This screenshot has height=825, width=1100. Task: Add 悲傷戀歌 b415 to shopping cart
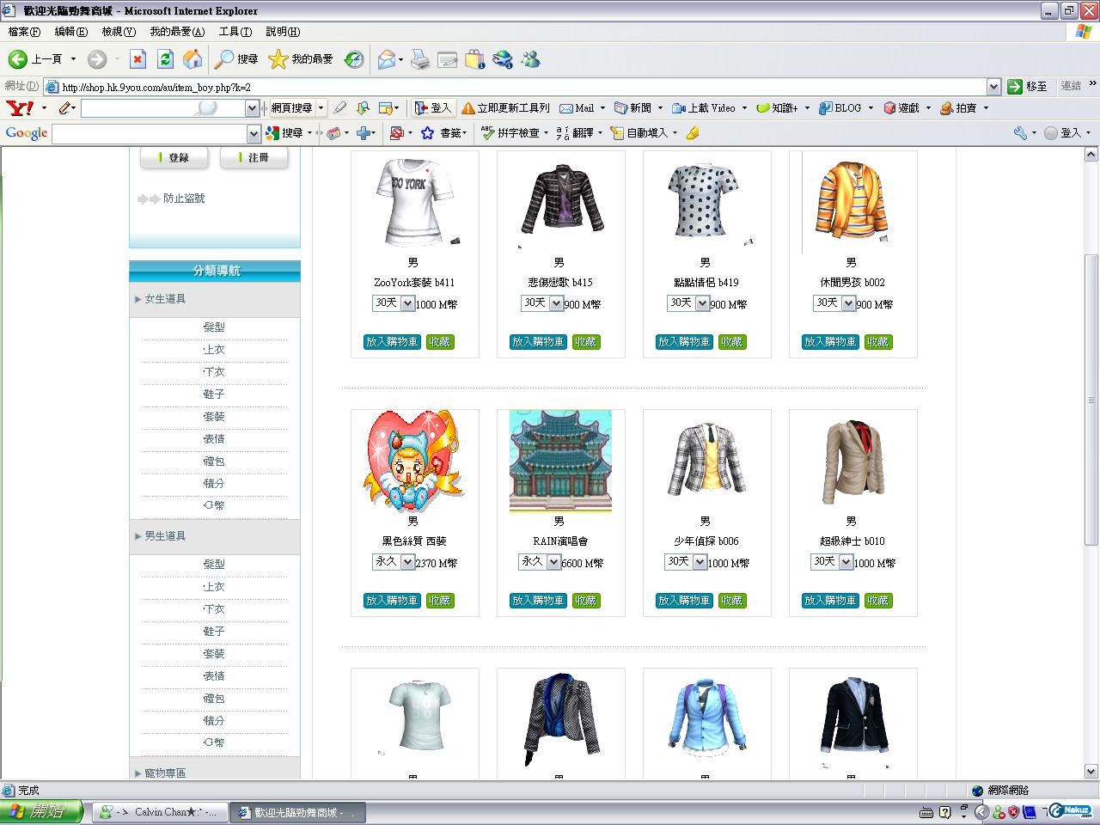click(538, 342)
